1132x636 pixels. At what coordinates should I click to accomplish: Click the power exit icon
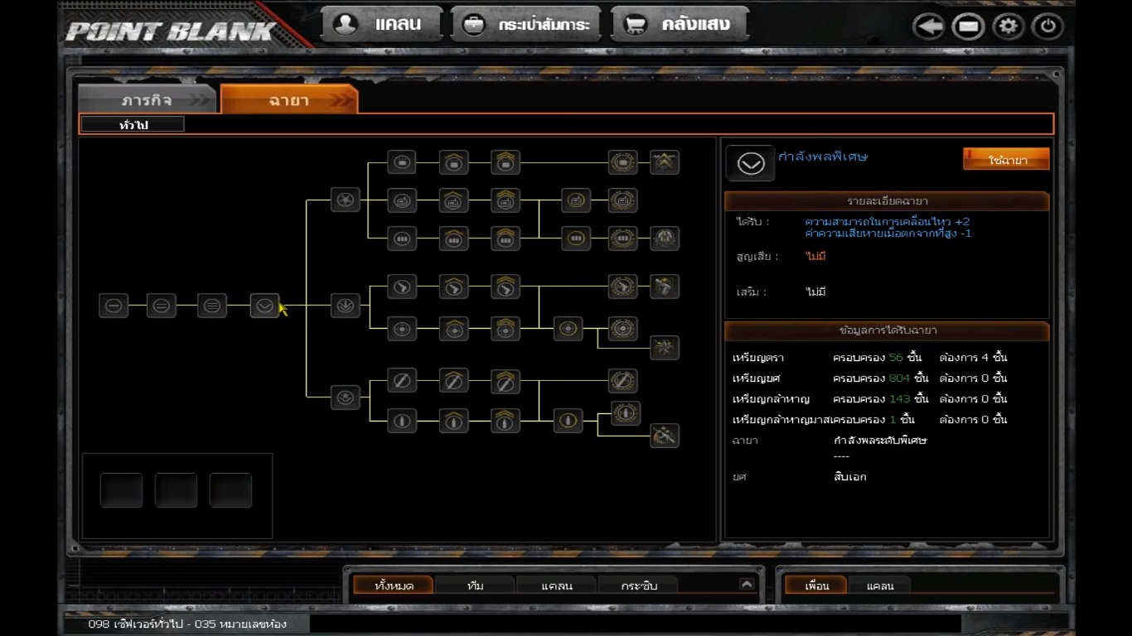point(1047,26)
